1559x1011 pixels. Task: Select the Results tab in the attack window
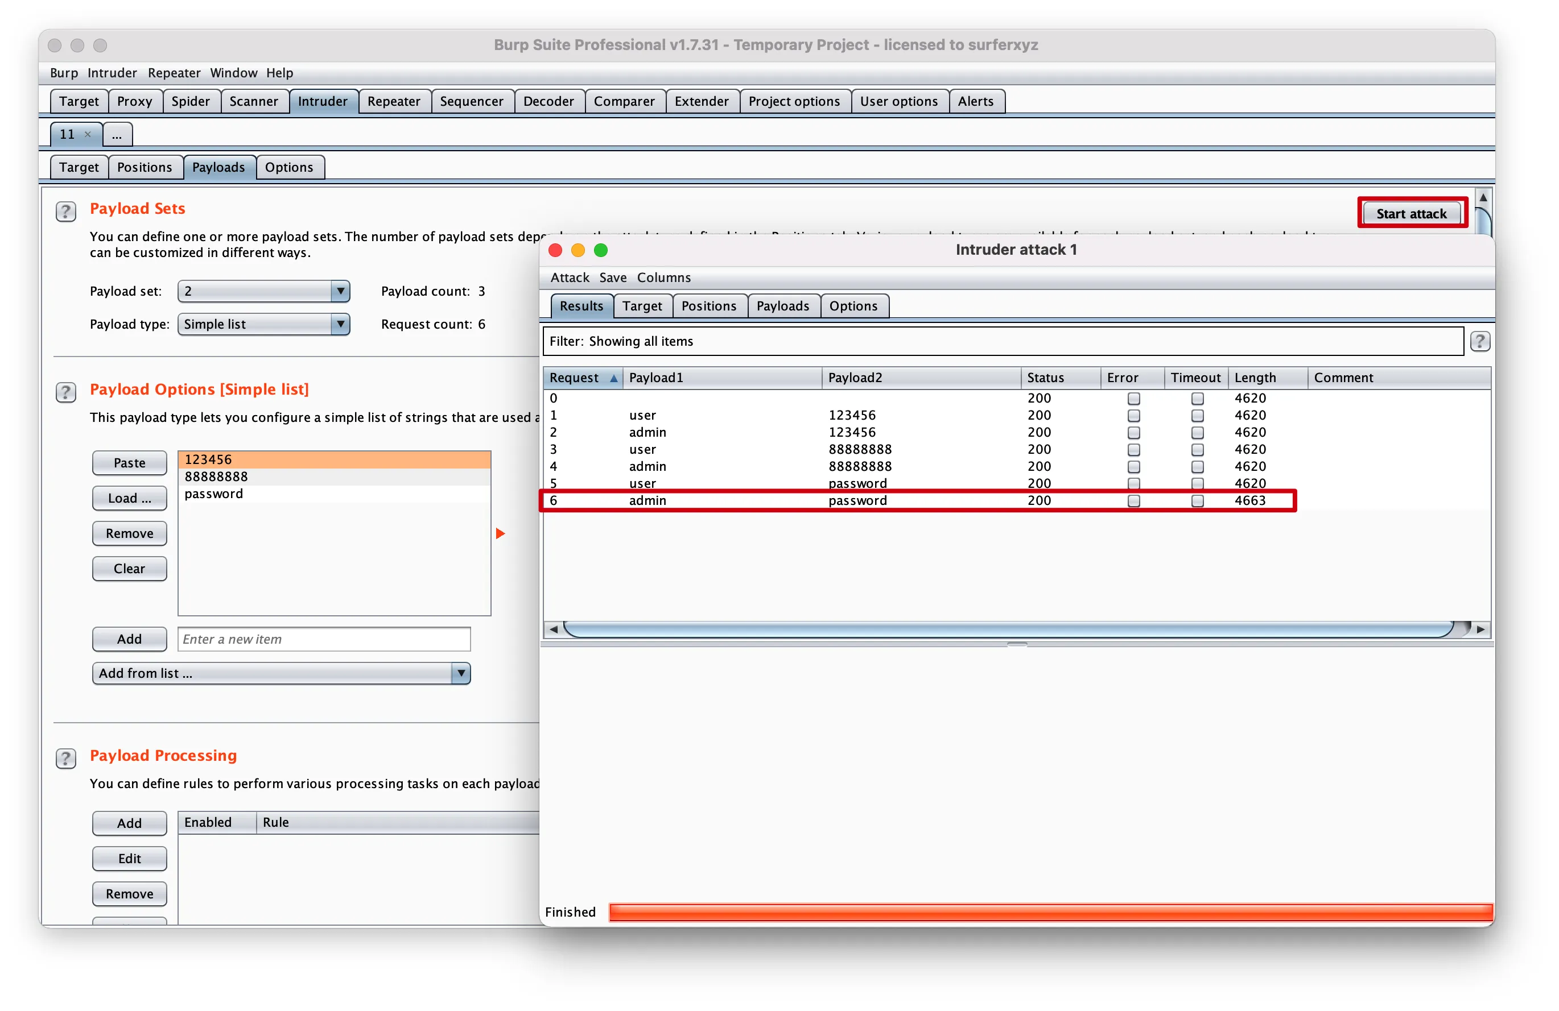[581, 306]
